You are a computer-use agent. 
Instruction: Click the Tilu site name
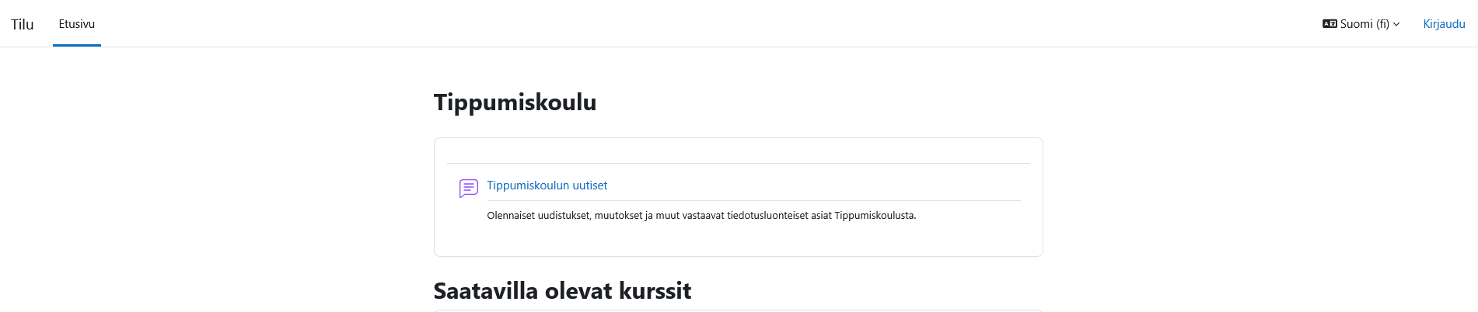click(23, 24)
